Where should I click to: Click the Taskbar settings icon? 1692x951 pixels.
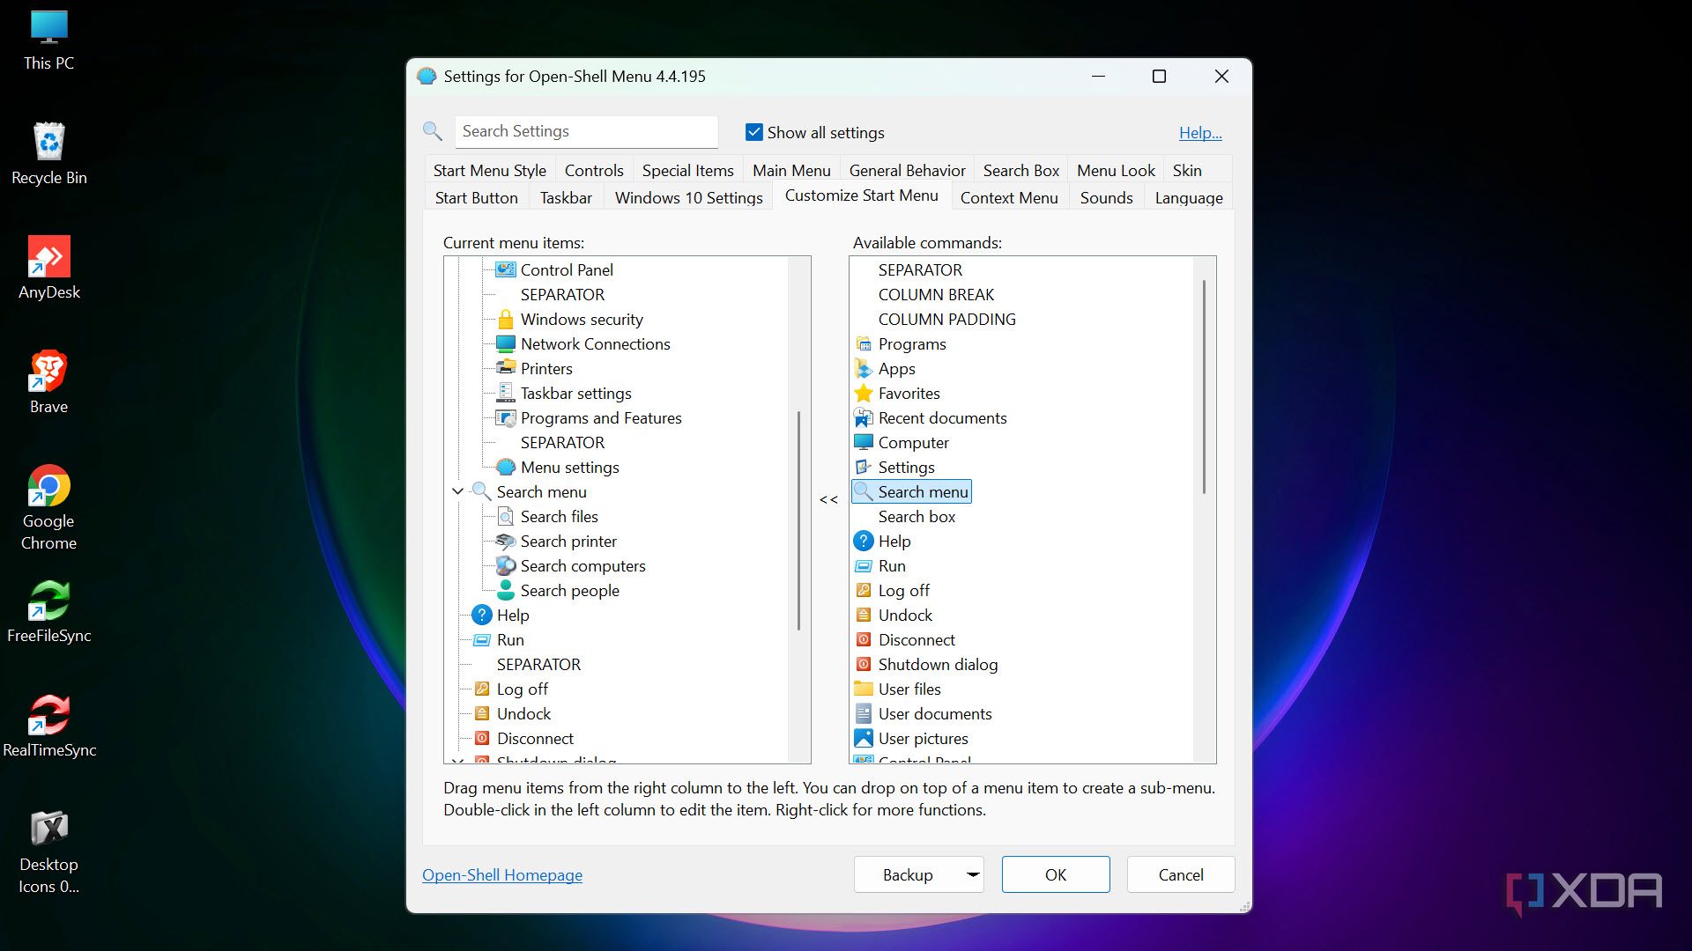point(505,393)
